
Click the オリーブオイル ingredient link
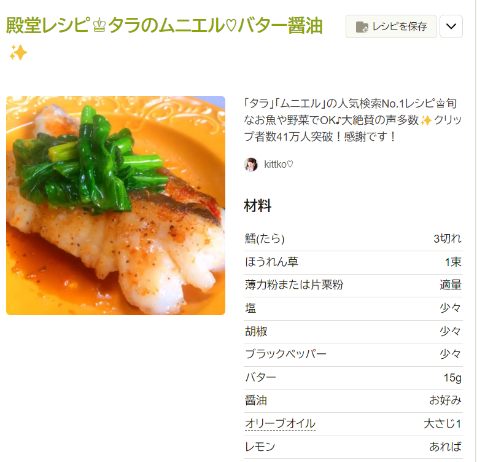[280, 423]
